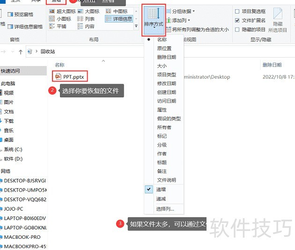Sort by 备注 in menu
The image size is (295, 250).
coord(162,171)
